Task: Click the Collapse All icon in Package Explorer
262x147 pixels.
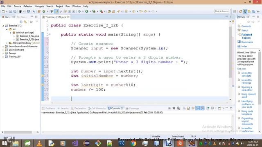Action: point(21,22)
